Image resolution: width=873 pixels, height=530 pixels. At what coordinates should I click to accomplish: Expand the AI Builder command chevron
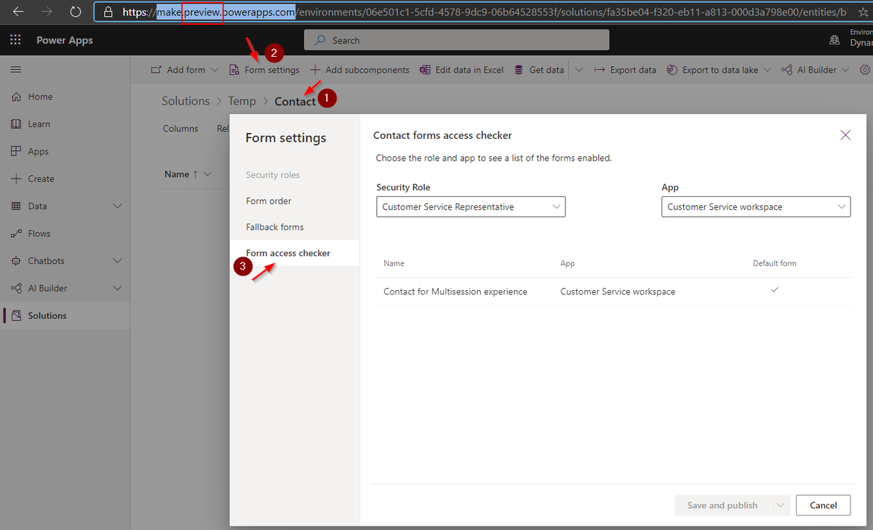pyautogui.click(x=845, y=70)
